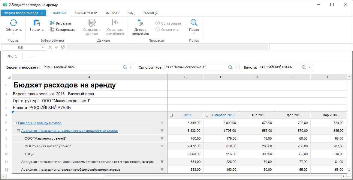The height and width of the screenshot is (180, 353).
Task: Switch to the КОНСТРУКТОР tab
Action: (x=86, y=13)
